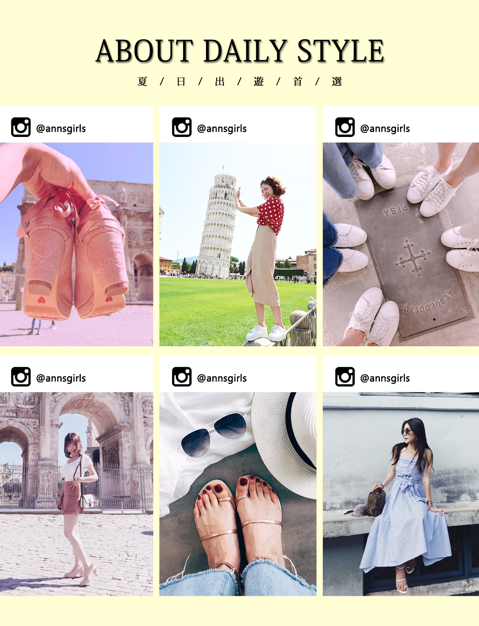View the sandals, sunglasses and hat photo
The width and height of the screenshot is (479, 626).
tap(238, 494)
